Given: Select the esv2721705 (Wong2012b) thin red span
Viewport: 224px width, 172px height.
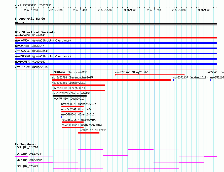Looking at the screenshot, I should click(150, 75).
